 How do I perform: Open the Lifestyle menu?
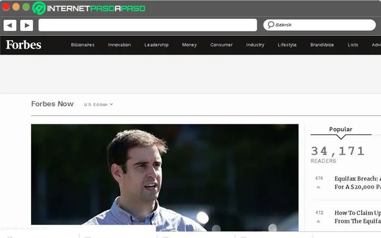pos(287,45)
